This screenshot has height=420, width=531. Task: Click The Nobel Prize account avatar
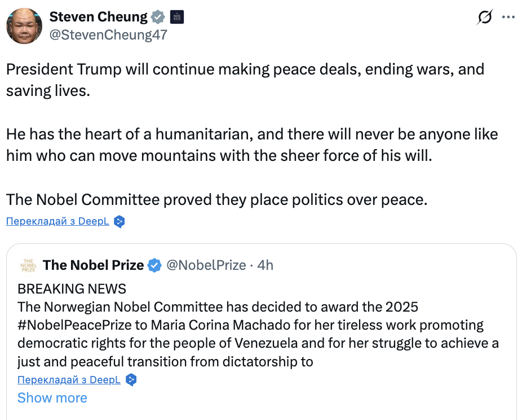27,265
